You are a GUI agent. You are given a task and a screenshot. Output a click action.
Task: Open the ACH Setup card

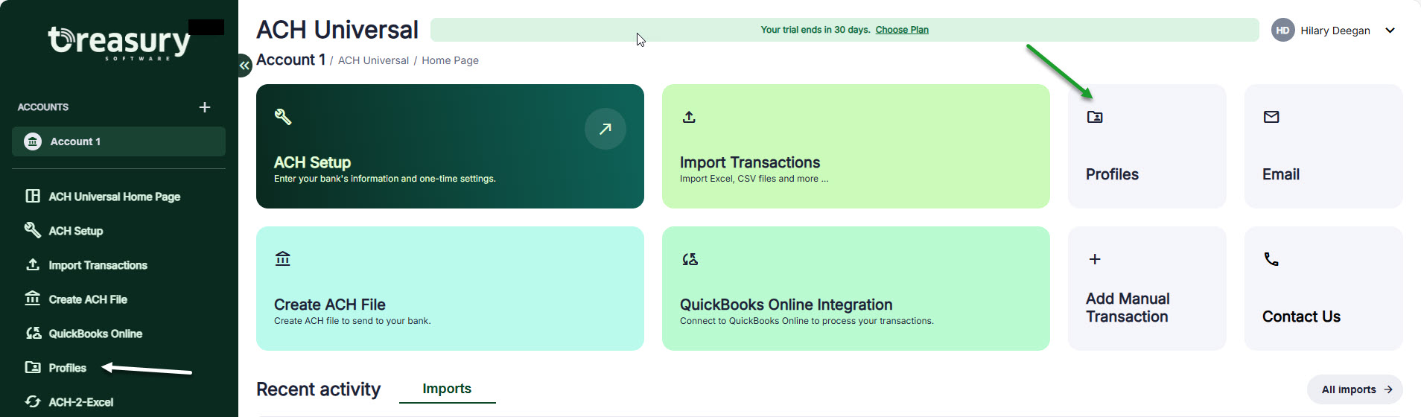pos(450,146)
